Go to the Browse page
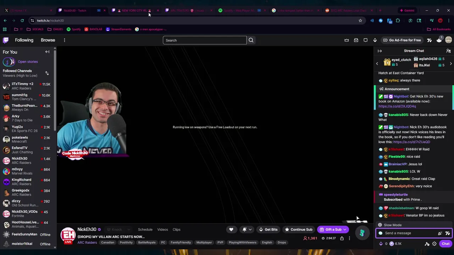The width and height of the screenshot is (454, 255). coord(48,40)
